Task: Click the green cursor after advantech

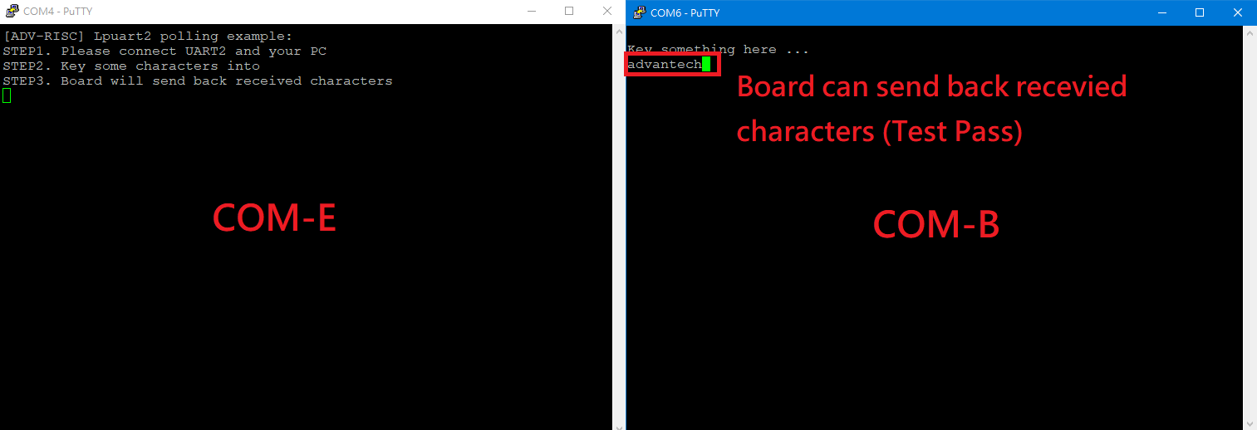Action: (x=706, y=65)
